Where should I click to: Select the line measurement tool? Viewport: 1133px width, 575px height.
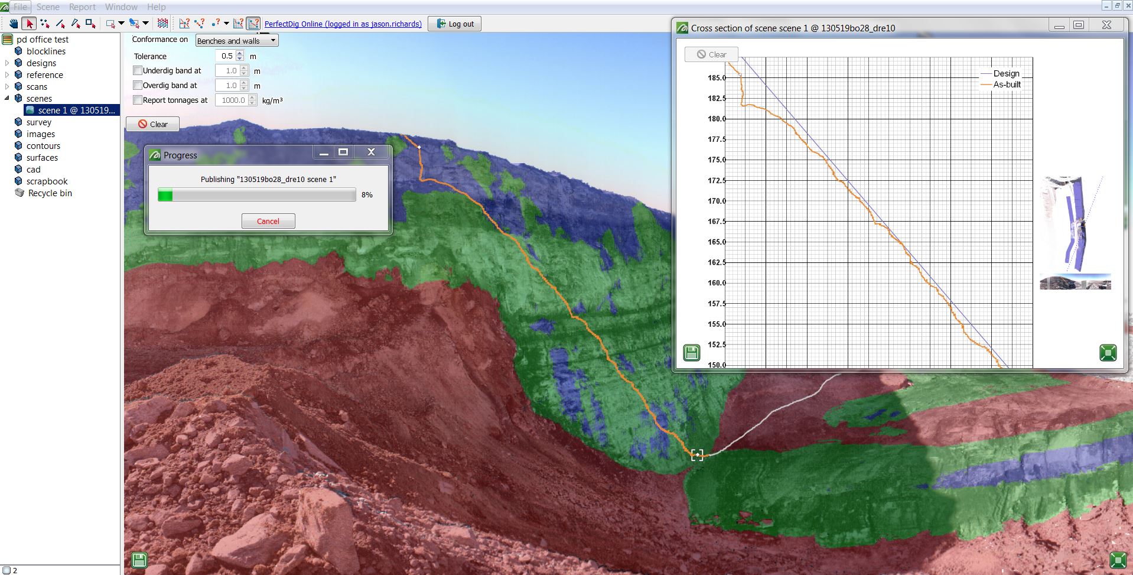60,24
